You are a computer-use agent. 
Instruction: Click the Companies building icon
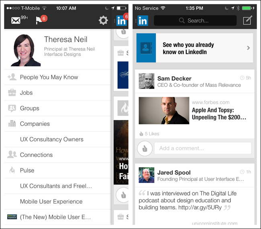point(12,124)
